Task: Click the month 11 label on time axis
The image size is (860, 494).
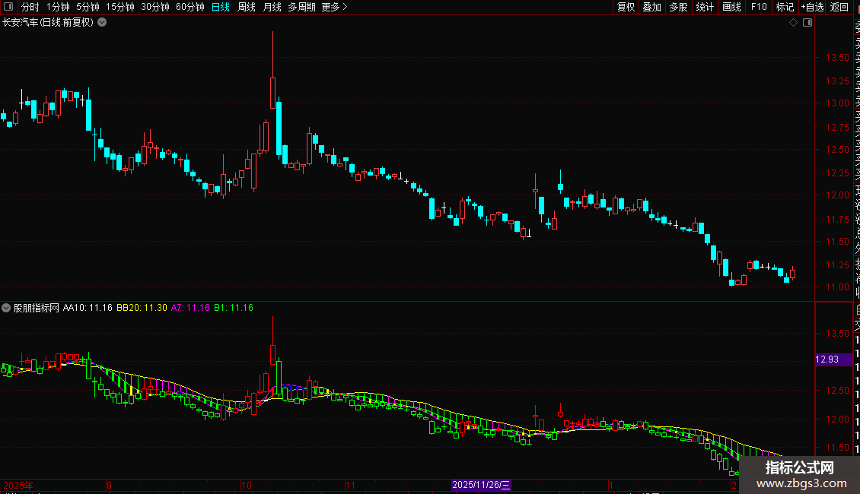Action: 351,485
